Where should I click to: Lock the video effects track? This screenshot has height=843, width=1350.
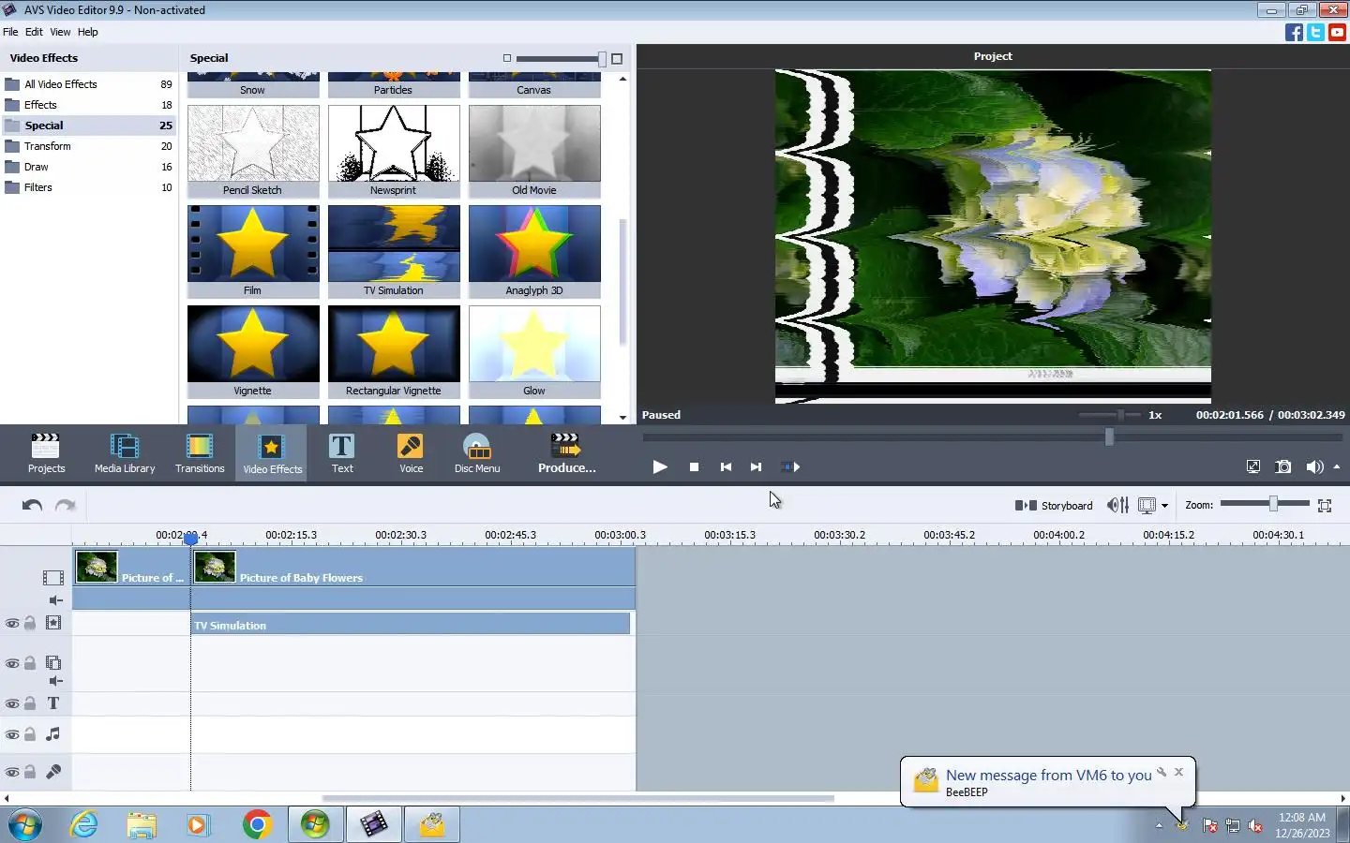coord(30,623)
